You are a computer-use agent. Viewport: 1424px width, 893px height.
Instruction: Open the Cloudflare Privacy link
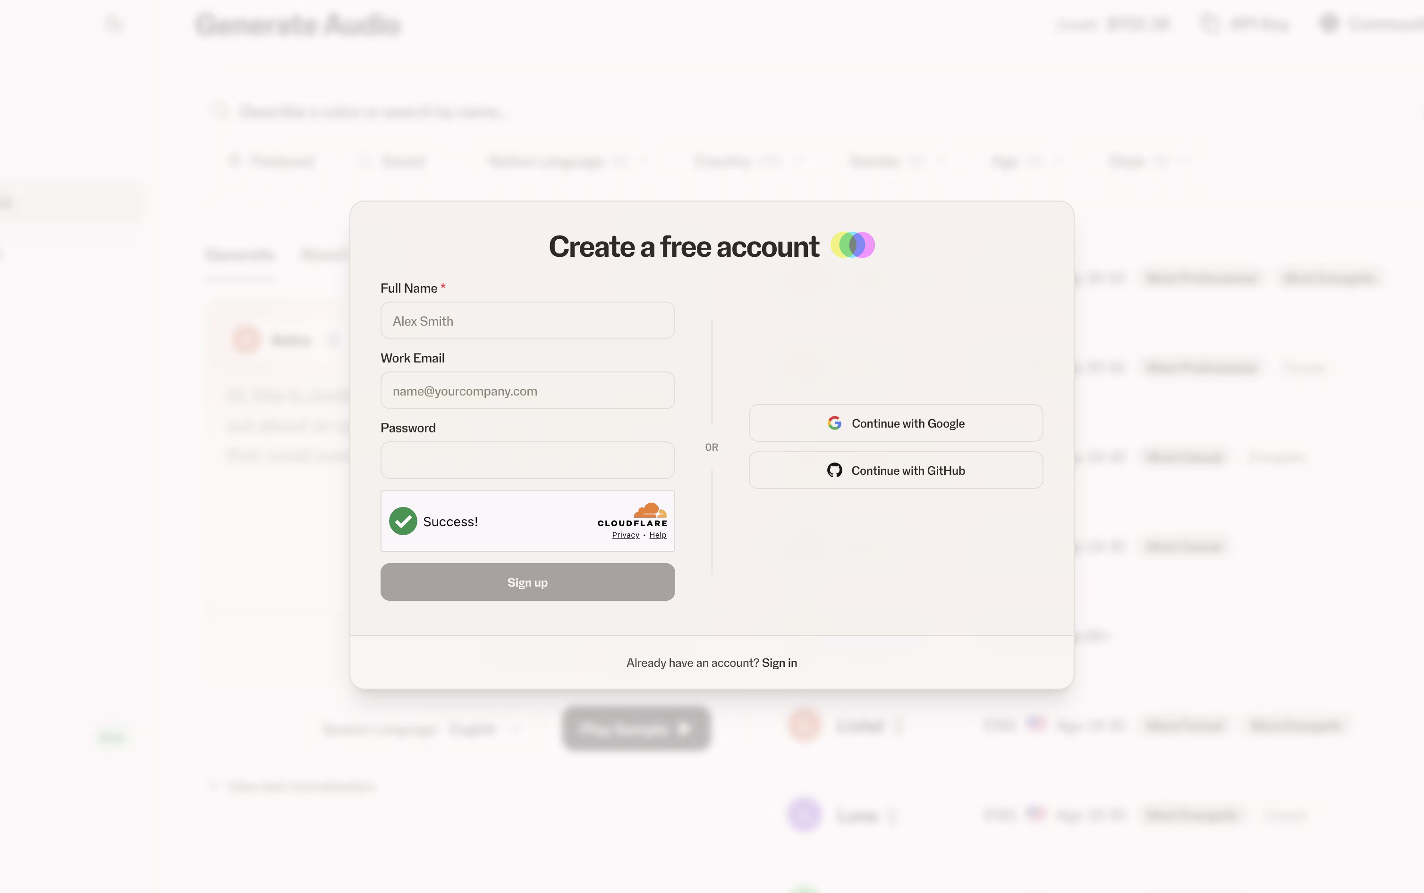click(x=626, y=535)
